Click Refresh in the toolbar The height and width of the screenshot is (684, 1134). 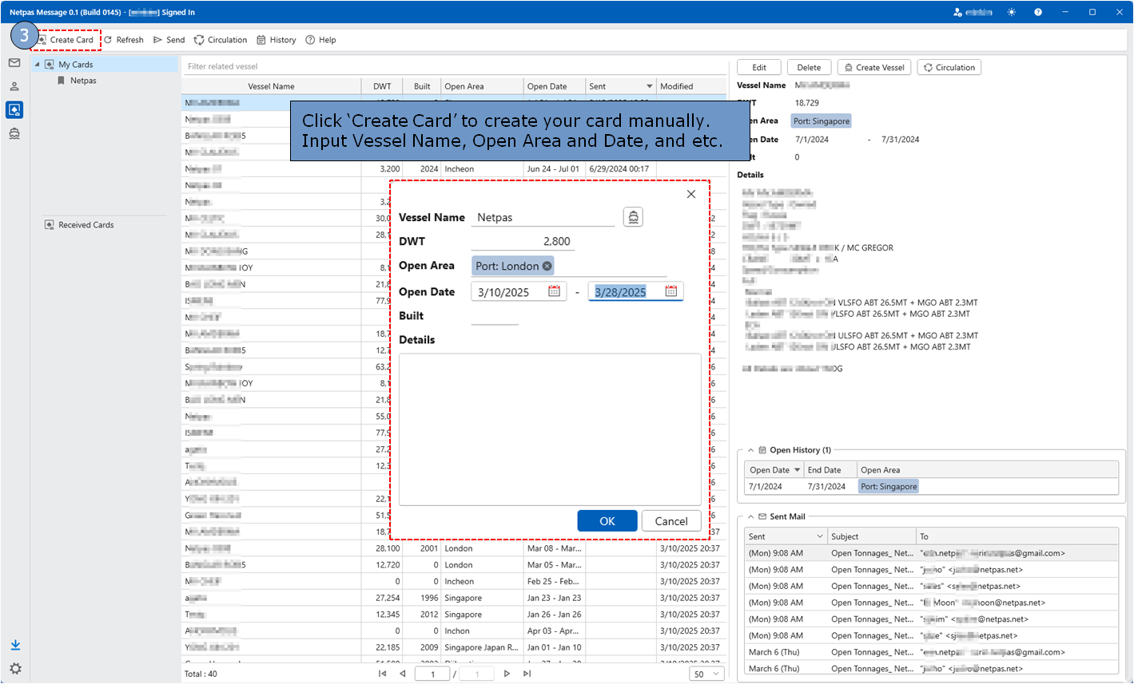(x=123, y=40)
